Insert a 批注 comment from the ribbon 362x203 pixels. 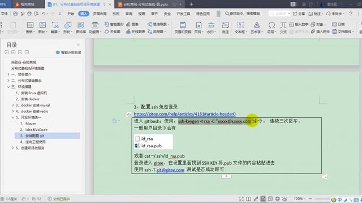225,28
